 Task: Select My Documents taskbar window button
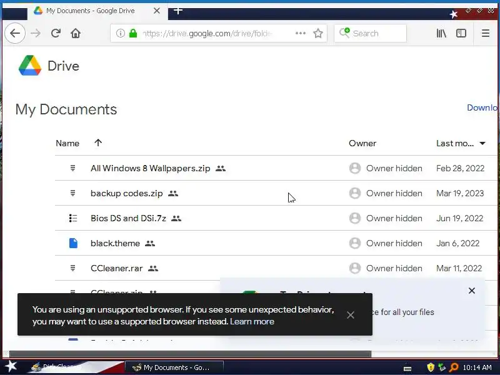click(x=174, y=367)
